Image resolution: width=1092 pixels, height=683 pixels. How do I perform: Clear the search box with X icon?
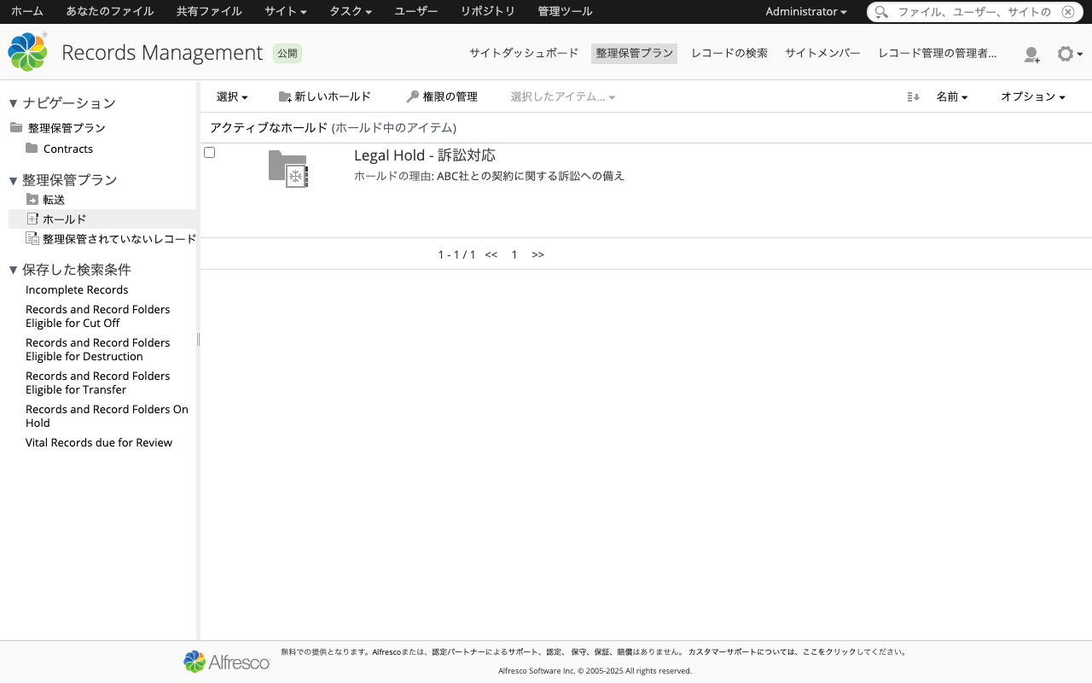(1067, 12)
